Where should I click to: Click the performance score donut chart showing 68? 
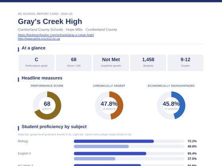coord(47,106)
